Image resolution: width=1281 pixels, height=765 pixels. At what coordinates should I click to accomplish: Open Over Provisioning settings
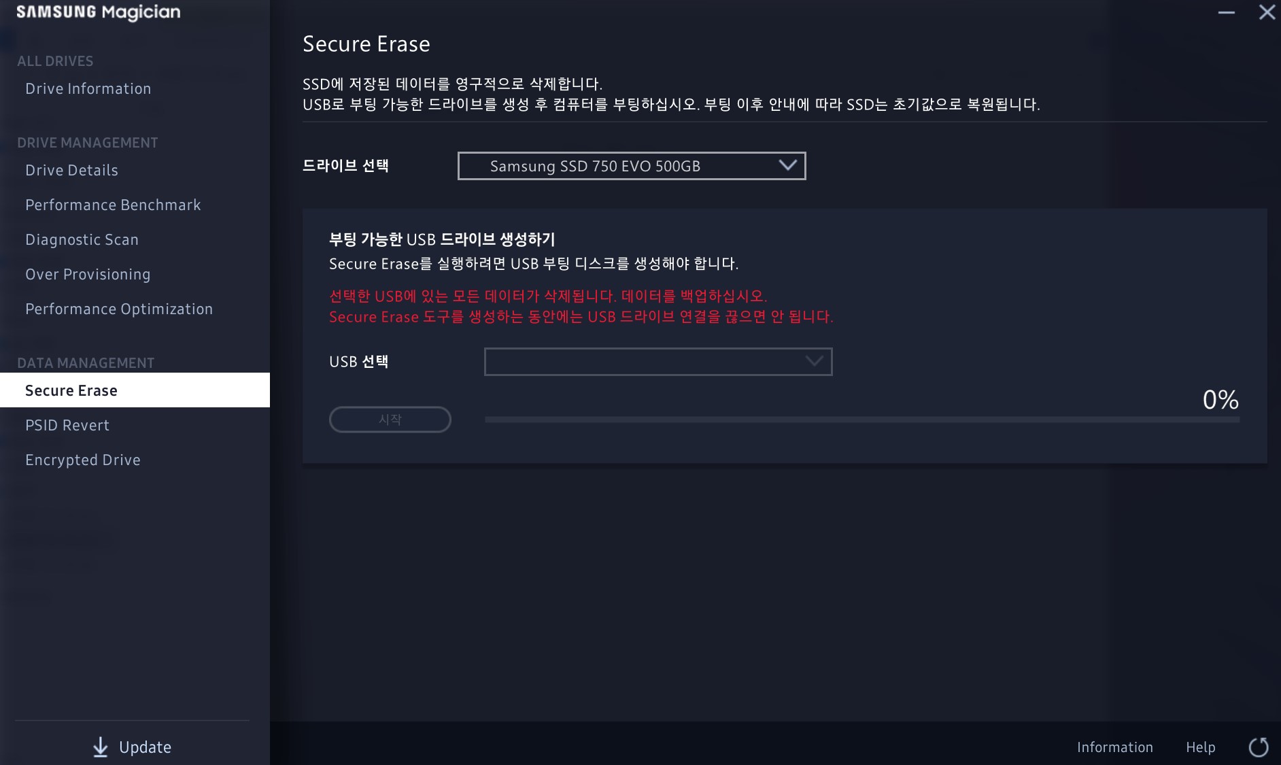click(x=88, y=274)
